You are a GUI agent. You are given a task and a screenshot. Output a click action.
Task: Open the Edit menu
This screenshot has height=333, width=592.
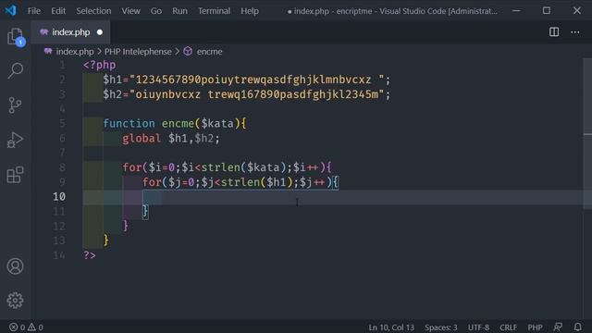[x=58, y=11]
